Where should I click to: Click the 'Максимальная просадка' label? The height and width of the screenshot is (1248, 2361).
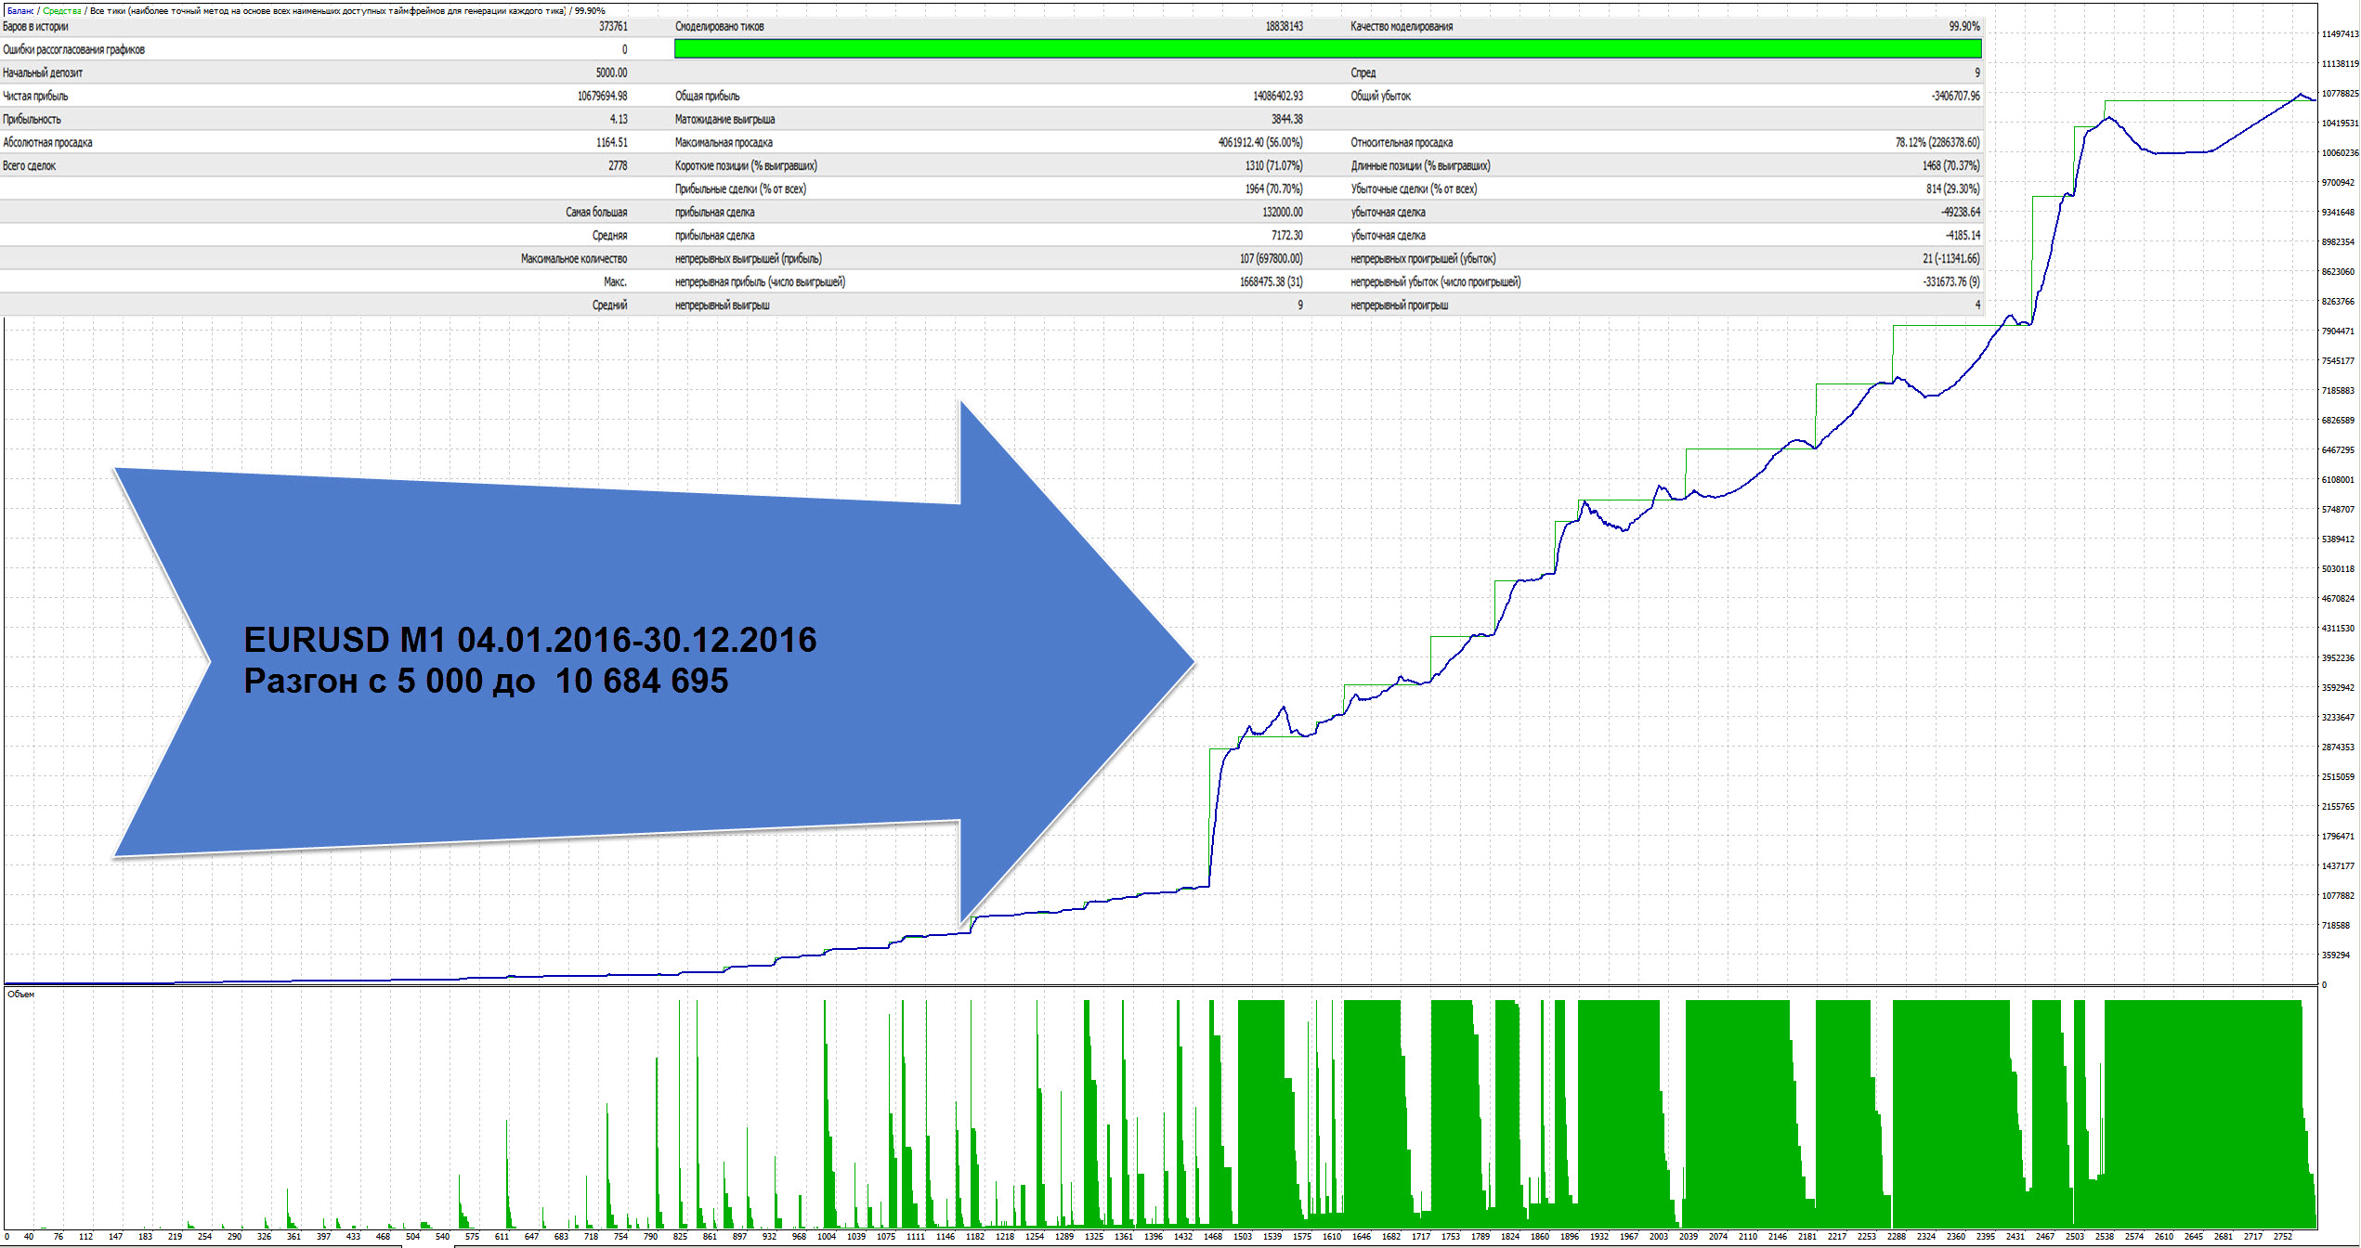tap(724, 143)
